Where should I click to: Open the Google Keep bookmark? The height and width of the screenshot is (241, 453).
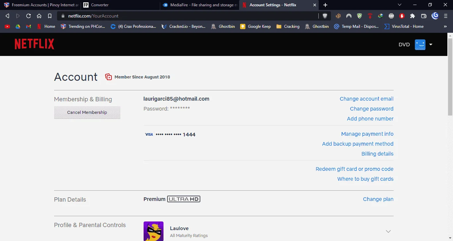tap(255, 26)
